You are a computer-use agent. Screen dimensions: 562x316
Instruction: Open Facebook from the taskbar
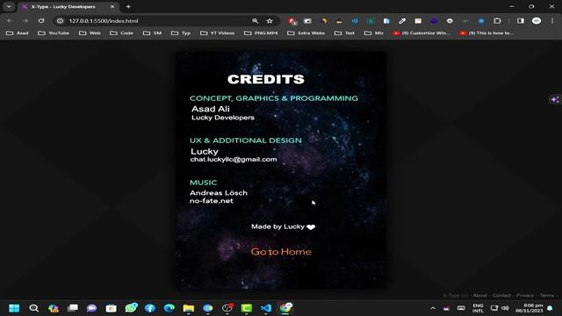pos(150,308)
